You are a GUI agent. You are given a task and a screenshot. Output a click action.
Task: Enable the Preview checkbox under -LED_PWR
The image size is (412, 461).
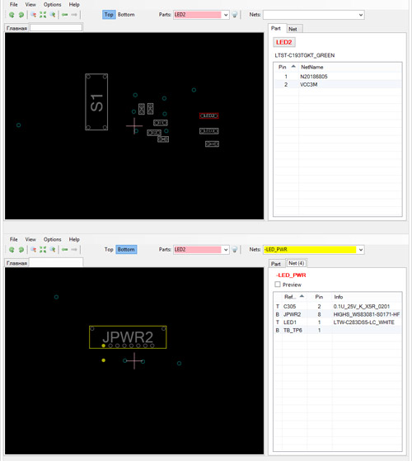point(278,285)
